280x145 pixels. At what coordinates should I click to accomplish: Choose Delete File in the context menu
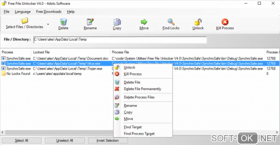(143, 82)
